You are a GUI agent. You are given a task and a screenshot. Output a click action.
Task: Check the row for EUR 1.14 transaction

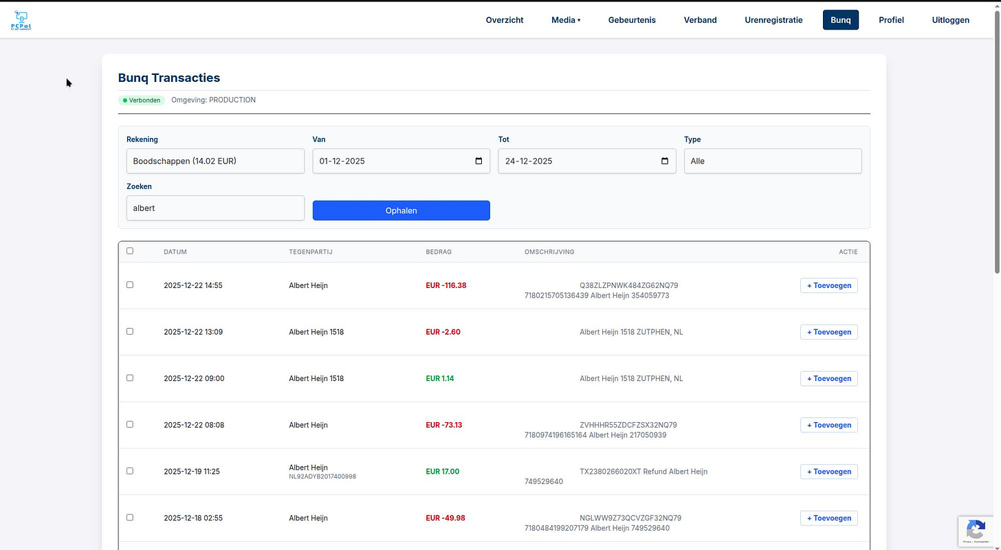130,378
